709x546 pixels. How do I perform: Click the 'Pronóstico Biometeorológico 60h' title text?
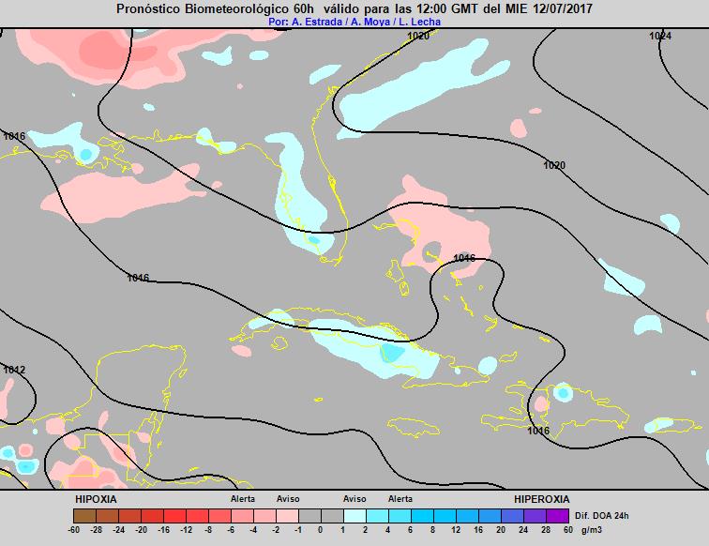(x=218, y=8)
